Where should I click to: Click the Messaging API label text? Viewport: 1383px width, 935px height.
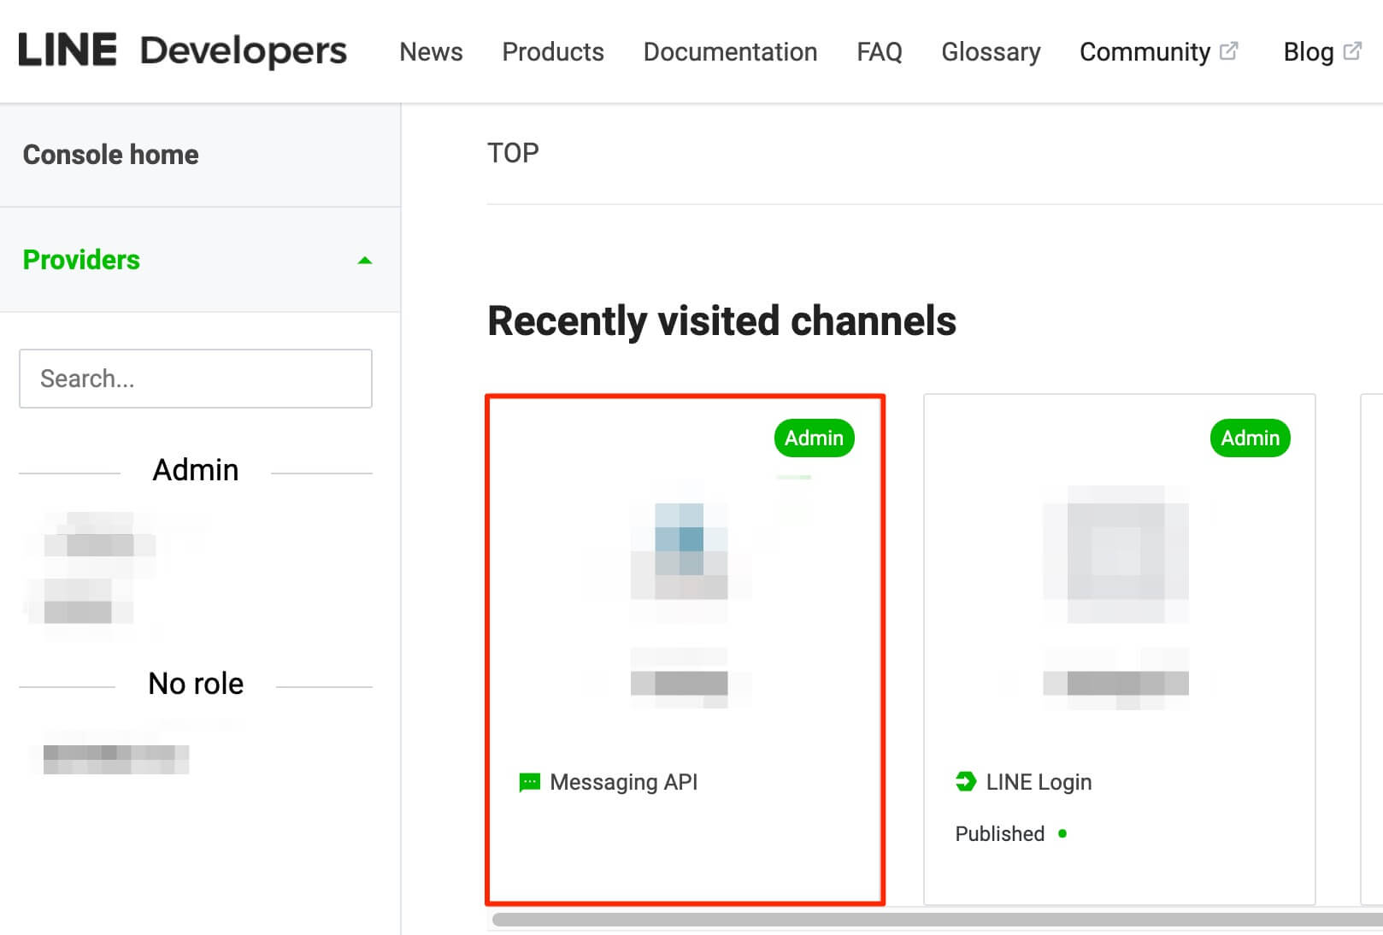(624, 782)
